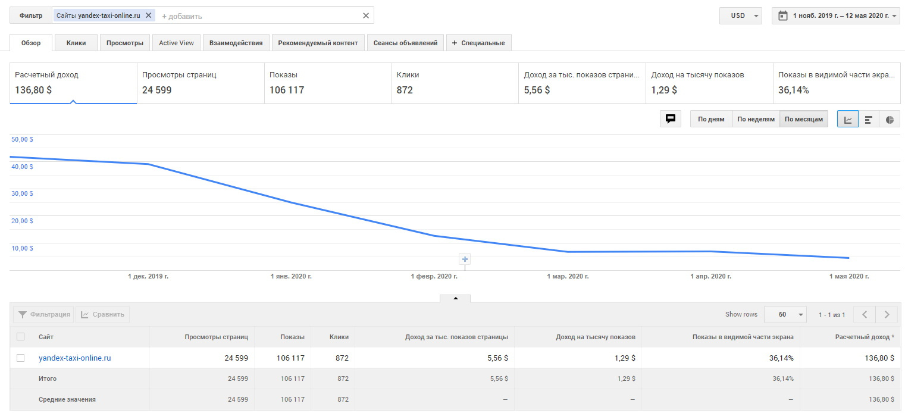The image size is (905, 413).
Task: Open the yandex-taxi-online.ru site link
Action: (75, 358)
